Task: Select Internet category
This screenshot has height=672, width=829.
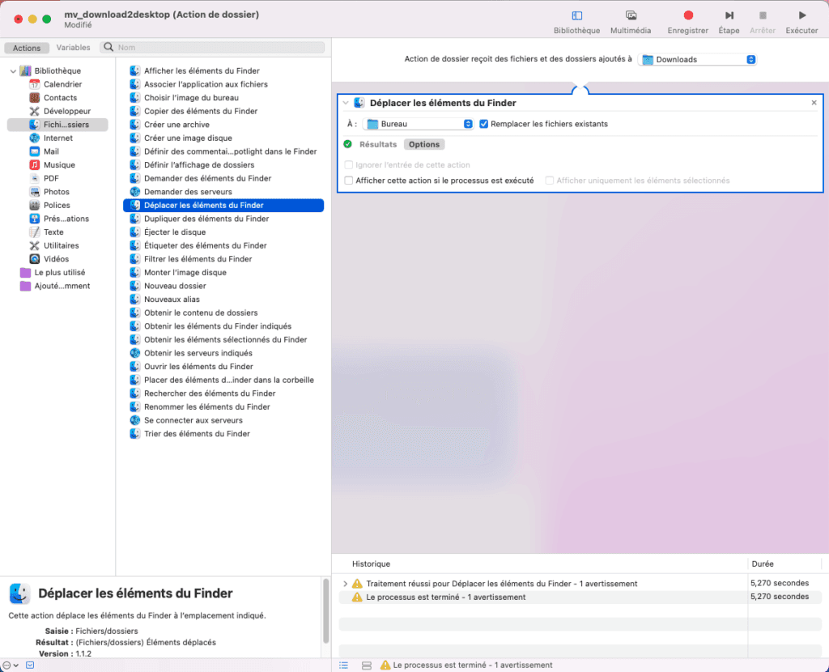Action: coord(58,138)
